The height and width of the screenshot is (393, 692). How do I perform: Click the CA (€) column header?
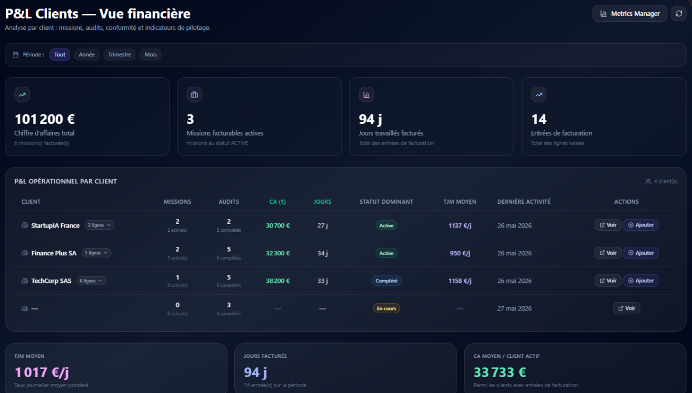click(278, 202)
